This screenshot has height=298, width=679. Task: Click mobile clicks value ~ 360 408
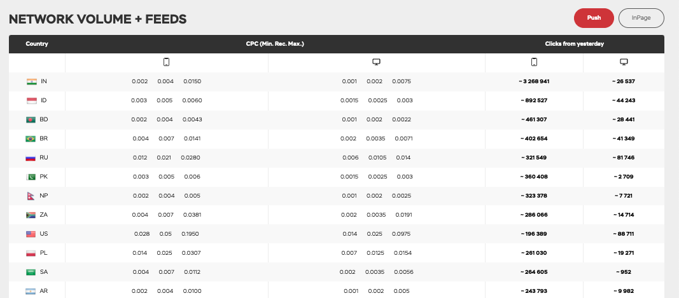534,177
